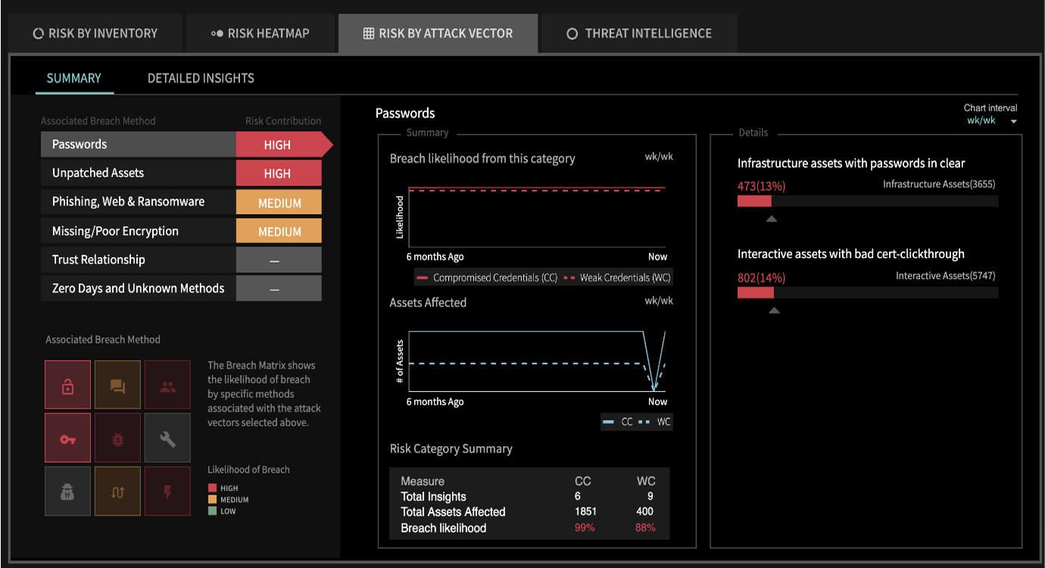
Task: Click the triangle marker under the 473(13%) bar
Action: click(x=772, y=219)
